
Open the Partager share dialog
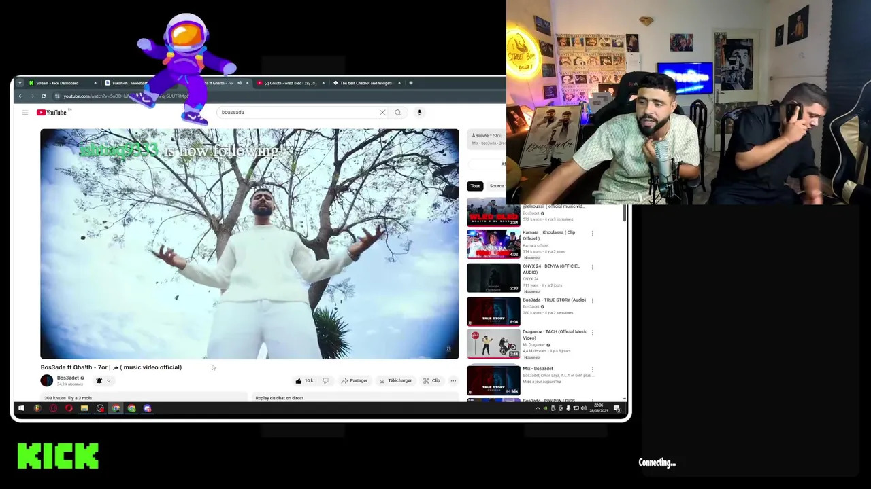355,381
